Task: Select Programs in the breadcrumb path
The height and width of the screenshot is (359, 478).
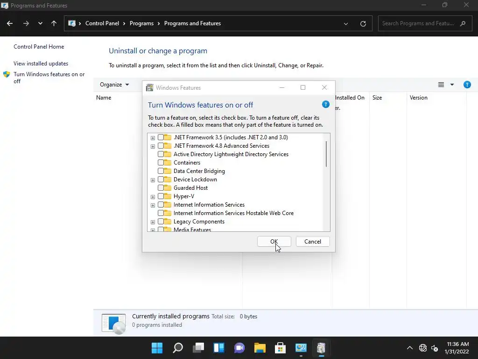Action: (x=141, y=23)
